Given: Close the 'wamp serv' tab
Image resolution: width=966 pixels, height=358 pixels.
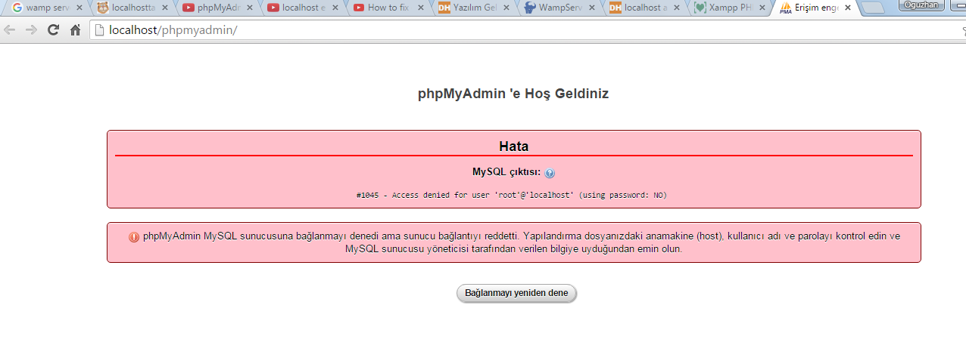Looking at the screenshot, I should (x=79, y=8).
